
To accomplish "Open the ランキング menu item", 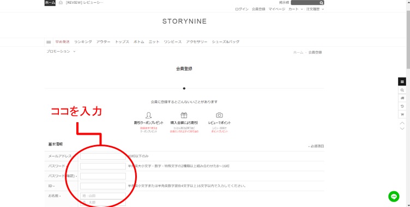I will (83, 42).
